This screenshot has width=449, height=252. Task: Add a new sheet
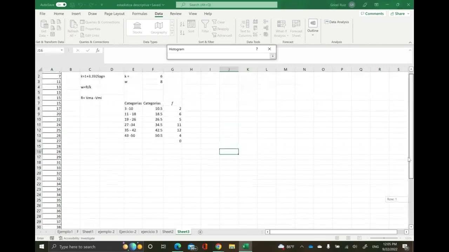(x=200, y=232)
